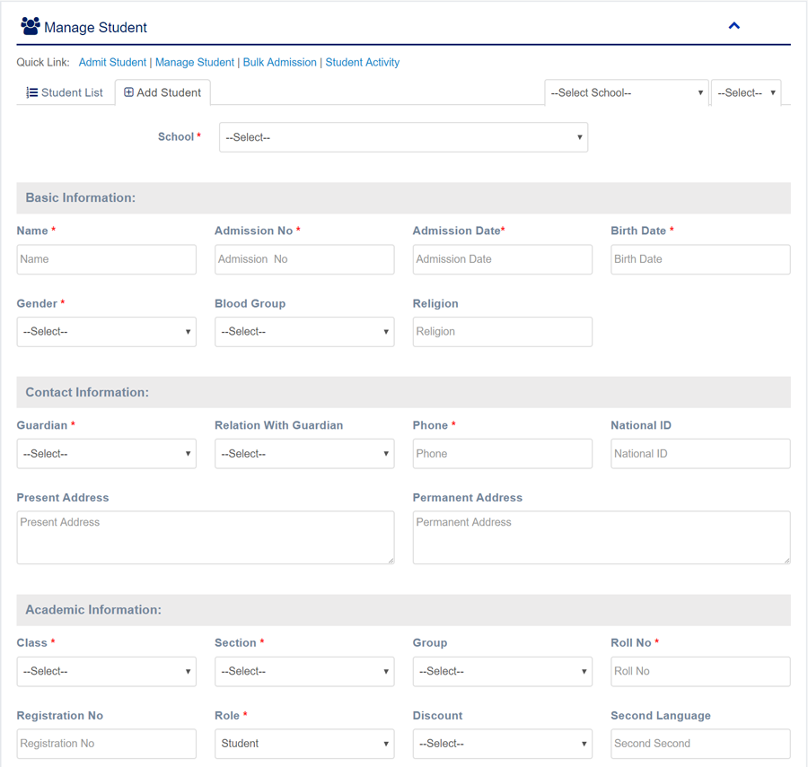The height and width of the screenshot is (767, 808).
Task: Collapse the panel with the chevron-up icon
Action: point(733,26)
